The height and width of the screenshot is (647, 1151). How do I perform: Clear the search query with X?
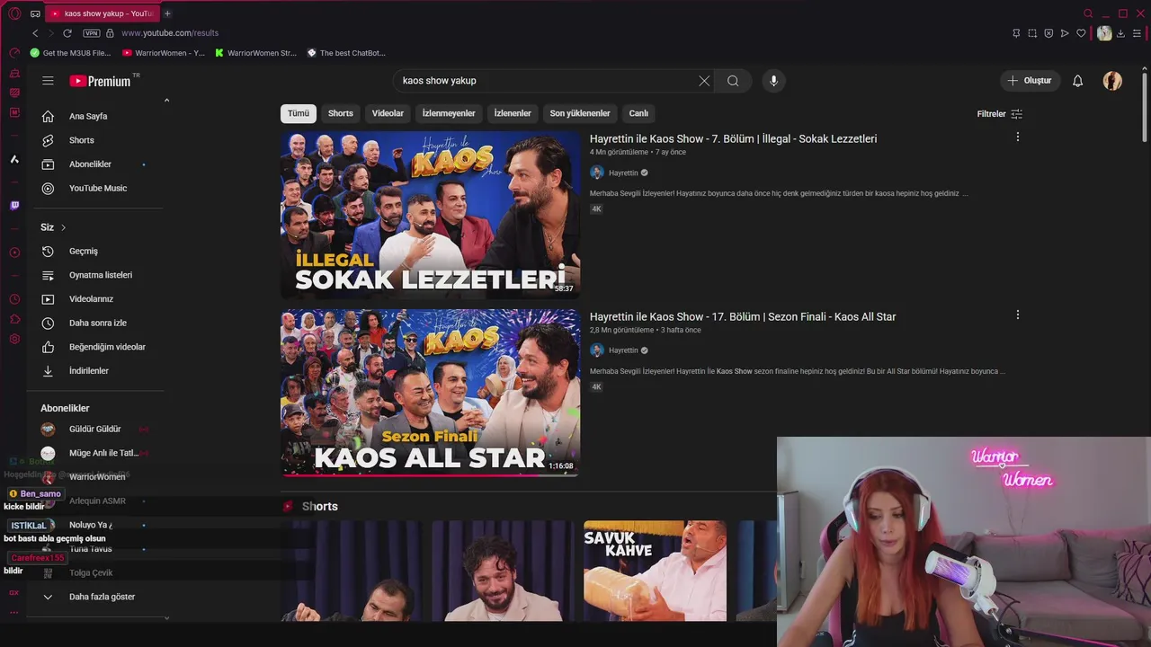tap(704, 81)
